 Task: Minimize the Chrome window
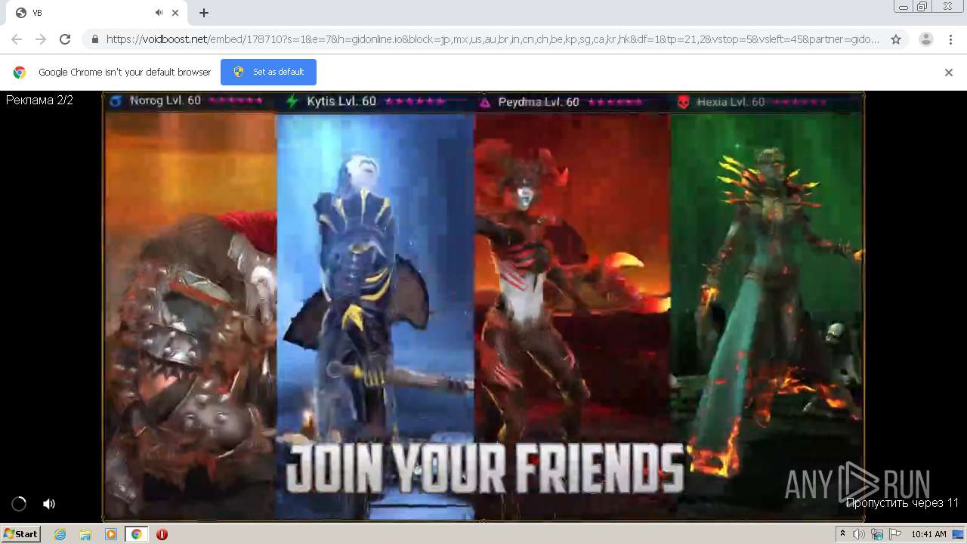tap(904, 7)
